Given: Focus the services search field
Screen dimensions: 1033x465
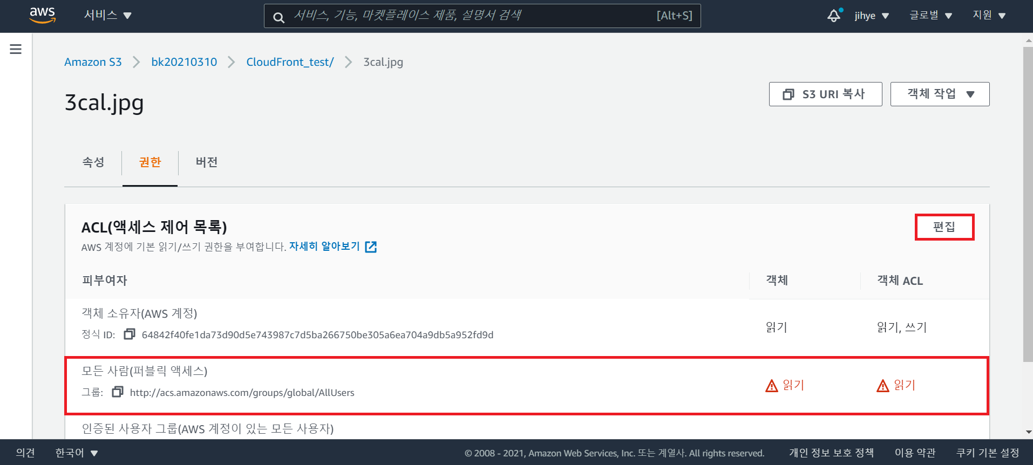Looking at the screenshot, I should (482, 16).
